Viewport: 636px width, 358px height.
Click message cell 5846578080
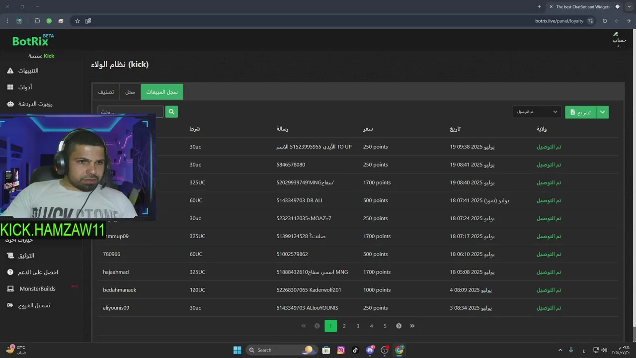291,165
